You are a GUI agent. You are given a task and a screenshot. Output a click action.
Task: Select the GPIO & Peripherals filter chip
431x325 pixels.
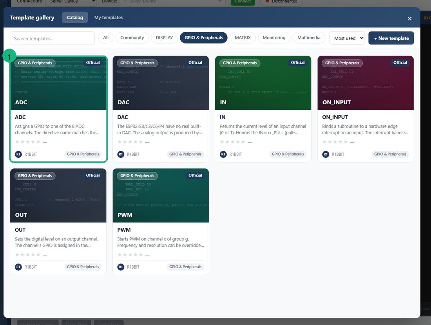point(204,38)
